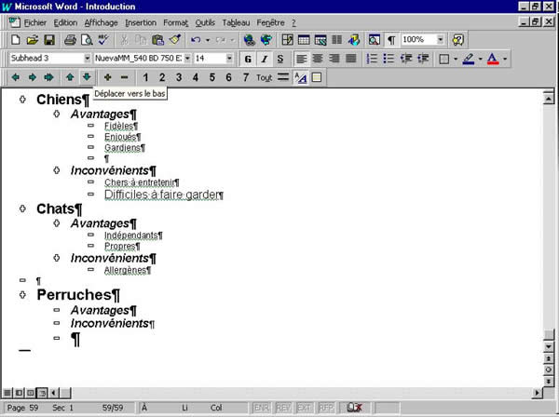559x417 pixels.
Task: Collapse the selected heading with minus
Action: (124, 77)
